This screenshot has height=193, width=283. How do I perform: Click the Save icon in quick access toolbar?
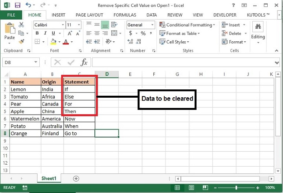pyautogui.click(x=18, y=5)
